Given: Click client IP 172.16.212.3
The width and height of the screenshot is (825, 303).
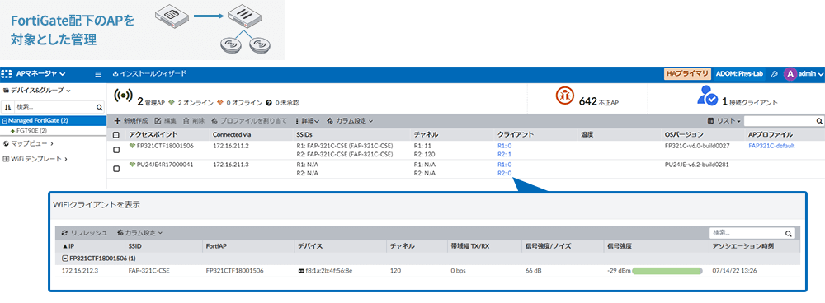Looking at the screenshot, I should 79,271.
